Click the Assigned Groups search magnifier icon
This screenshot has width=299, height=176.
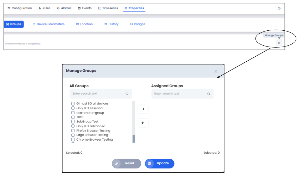pyautogui.click(x=209, y=94)
